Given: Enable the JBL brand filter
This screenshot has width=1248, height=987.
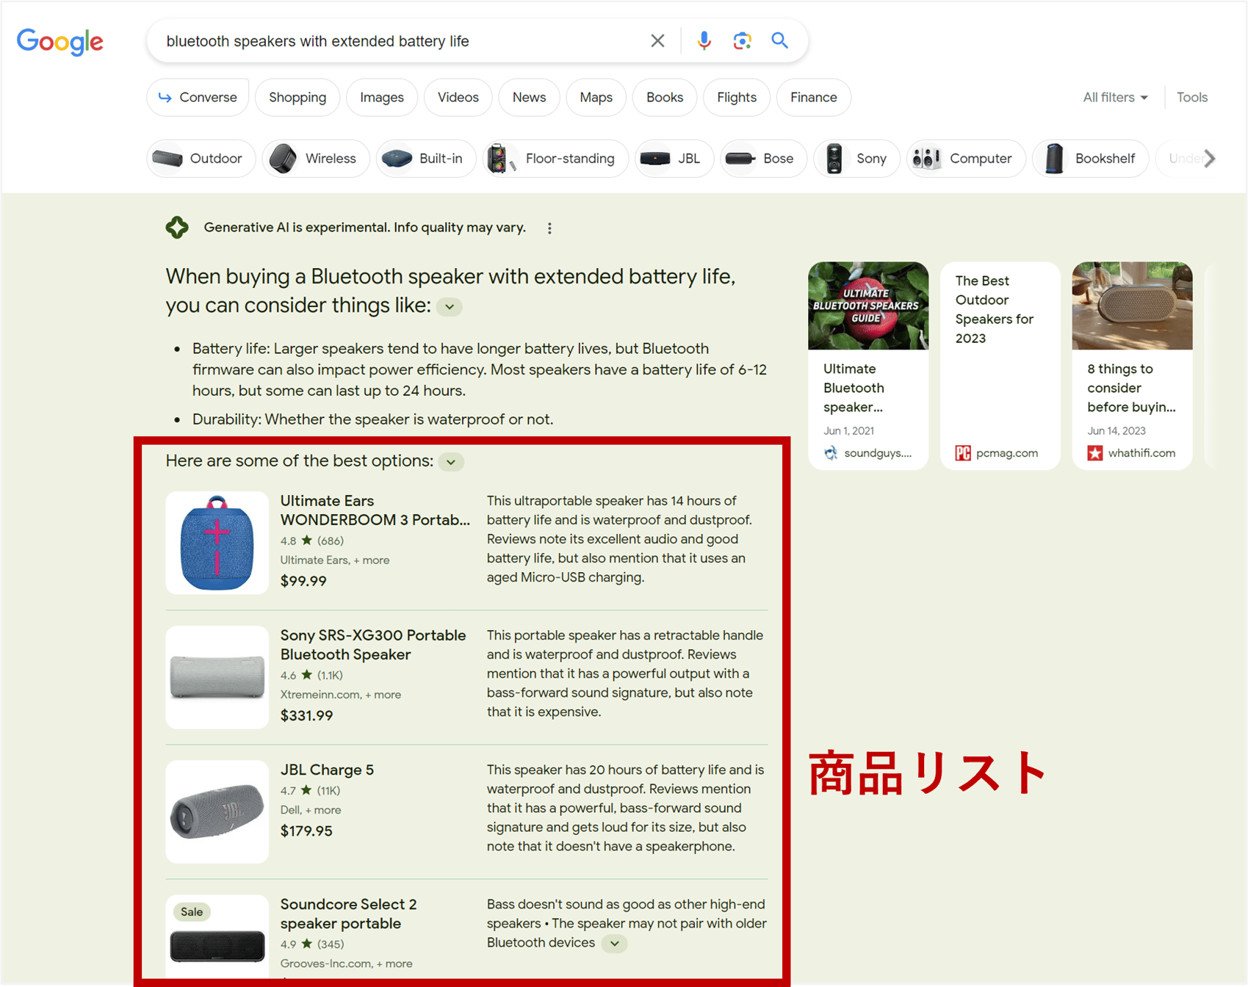Looking at the screenshot, I should [674, 158].
